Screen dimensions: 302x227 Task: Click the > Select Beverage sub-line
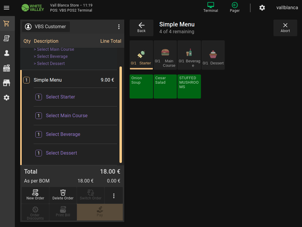pyautogui.click(x=51, y=56)
